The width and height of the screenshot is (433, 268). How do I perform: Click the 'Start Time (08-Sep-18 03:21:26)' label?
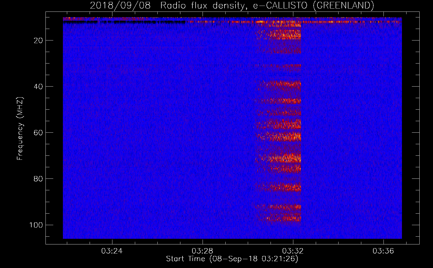click(232, 259)
